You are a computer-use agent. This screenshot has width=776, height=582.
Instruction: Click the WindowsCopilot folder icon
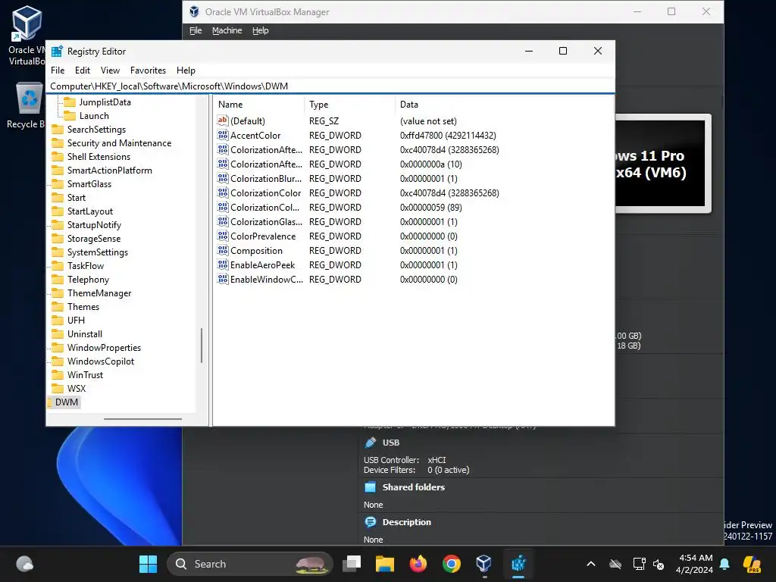click(x=58, y=361)
